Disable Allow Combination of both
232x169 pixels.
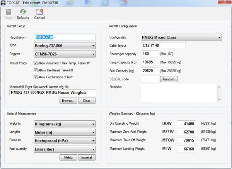(x=36, y=77)
